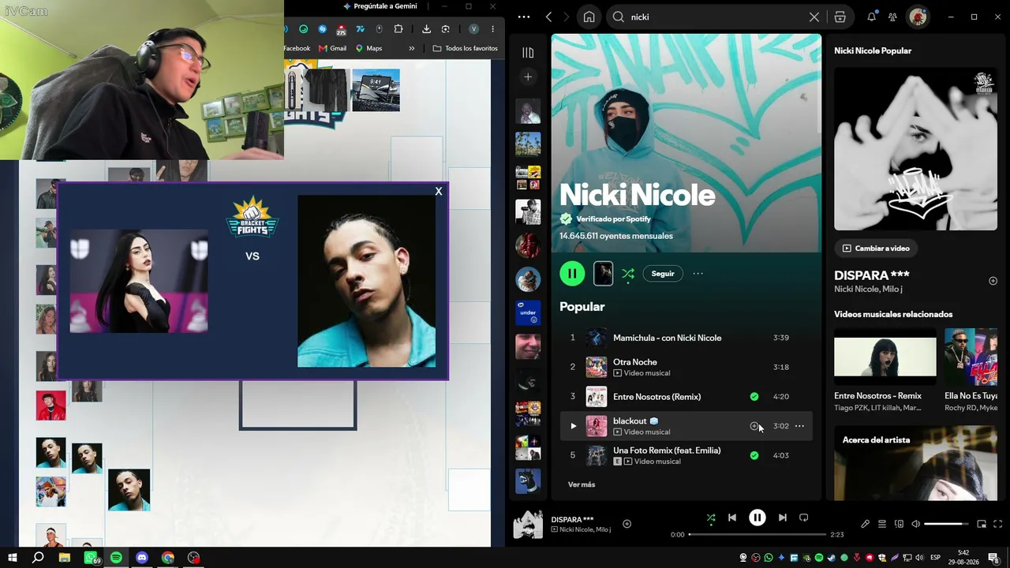Open Spotify user profile avatar
Viewport: 1010px width, 568px height.
(x=918, y=17)
